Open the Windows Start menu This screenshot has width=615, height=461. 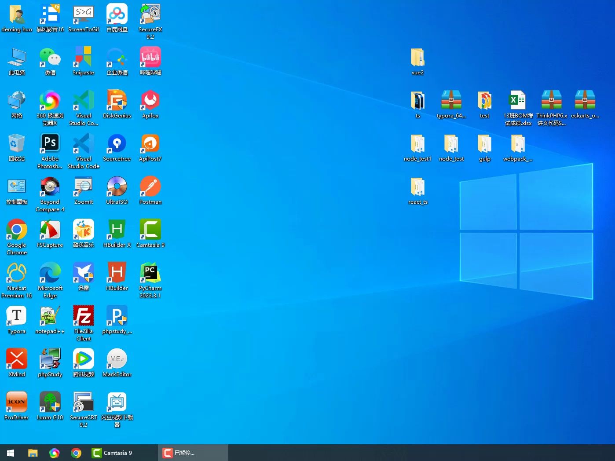pyautogui.click(x=11, y=453)
